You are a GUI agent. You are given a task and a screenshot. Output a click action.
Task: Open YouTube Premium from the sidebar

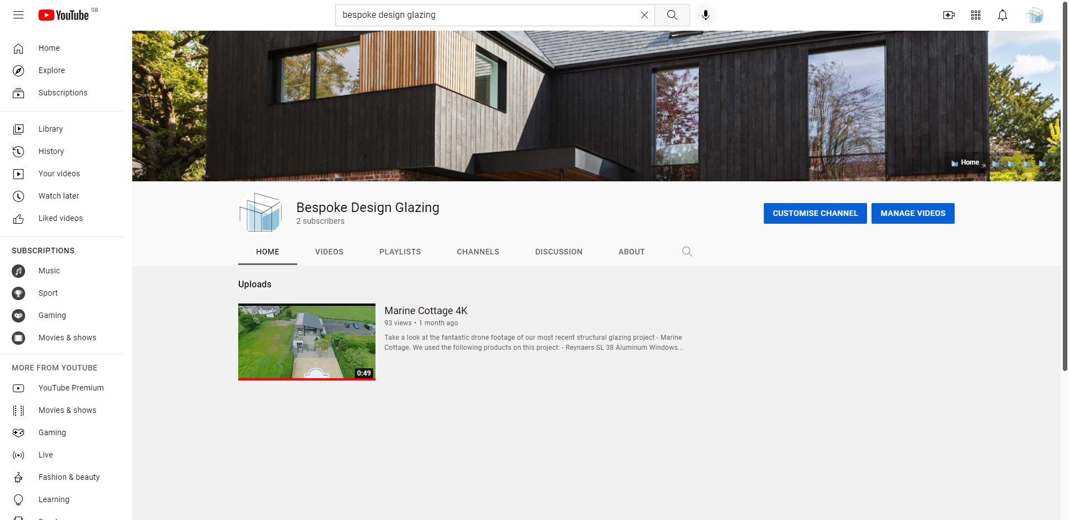pyautogui.click(x=71, y=388)
